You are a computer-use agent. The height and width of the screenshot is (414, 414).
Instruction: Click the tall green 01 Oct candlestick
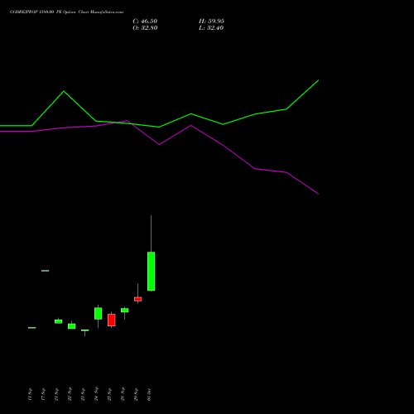coord(151,272)
